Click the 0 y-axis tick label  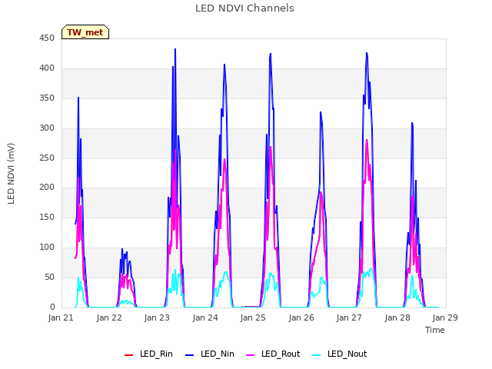point(52,307)
